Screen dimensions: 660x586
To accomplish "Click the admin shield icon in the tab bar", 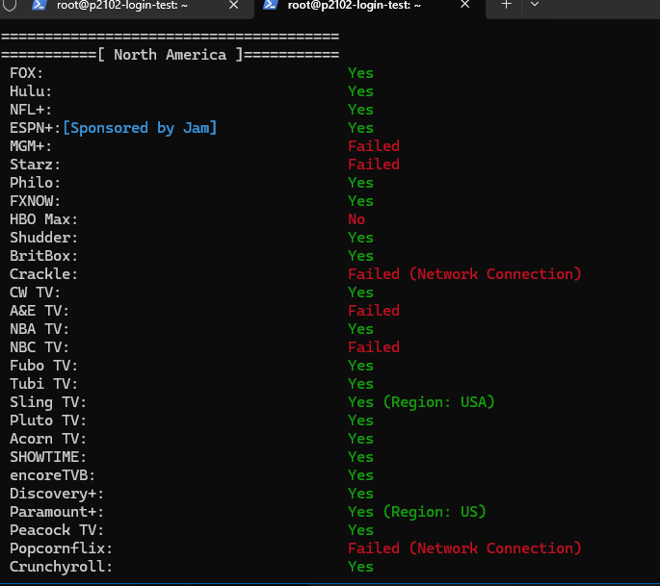I will 10,5.
